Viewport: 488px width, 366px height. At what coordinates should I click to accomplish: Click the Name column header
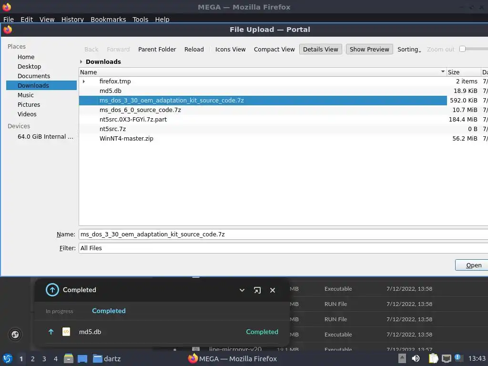tap(263, 72)
